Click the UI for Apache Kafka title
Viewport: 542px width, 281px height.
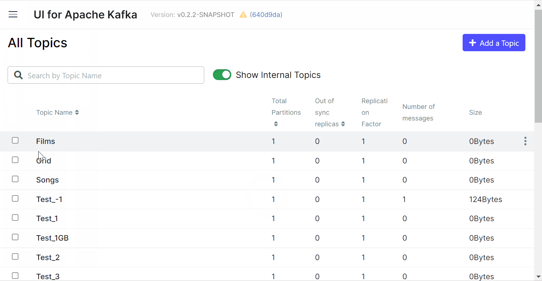coord(86,15)
